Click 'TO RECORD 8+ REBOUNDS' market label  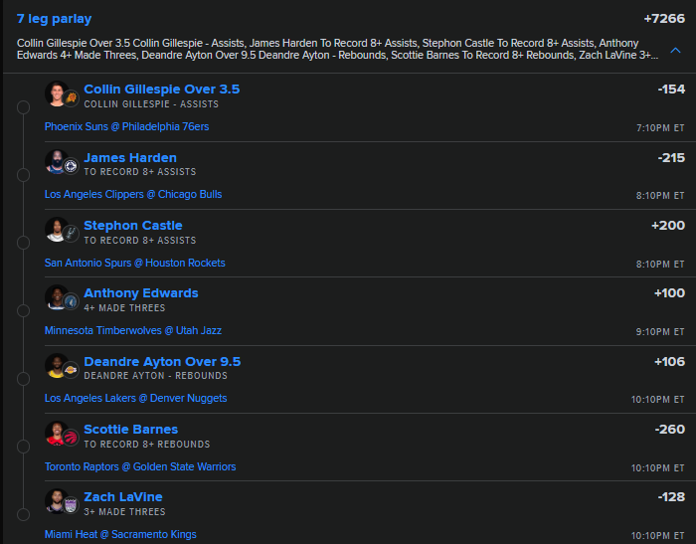[x=147, y=445]
